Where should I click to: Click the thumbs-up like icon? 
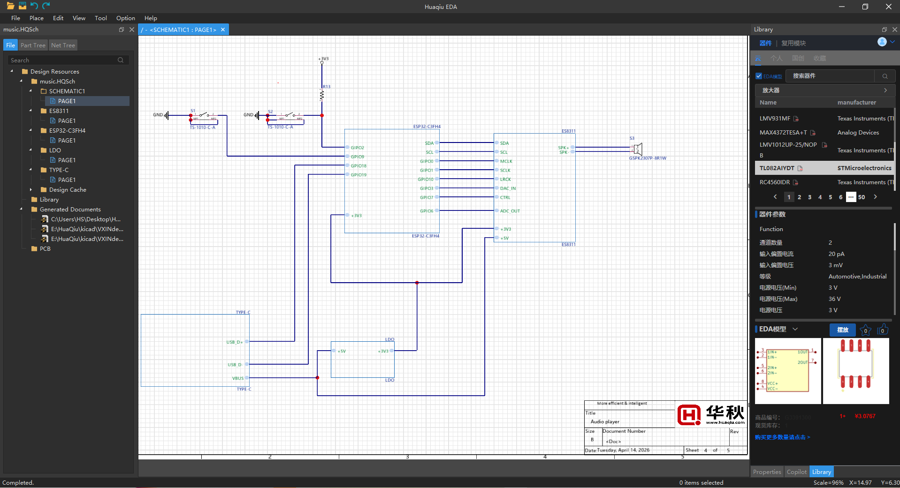click(883, 330)
